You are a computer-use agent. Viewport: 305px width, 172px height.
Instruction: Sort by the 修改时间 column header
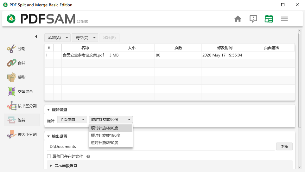(225, 48)
